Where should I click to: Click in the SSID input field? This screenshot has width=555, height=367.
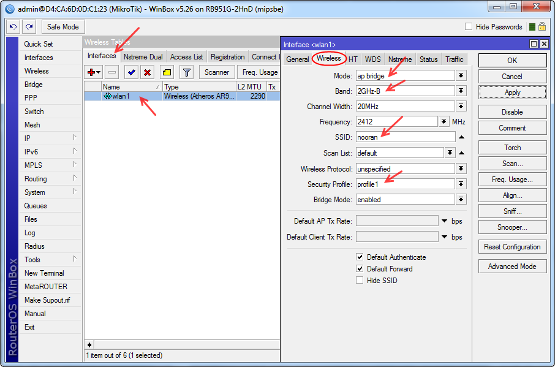pyautogui.click(x=406, y=137)
